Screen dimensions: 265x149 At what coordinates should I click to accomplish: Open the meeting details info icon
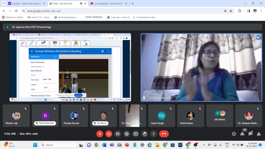click(x=234, y=134)
